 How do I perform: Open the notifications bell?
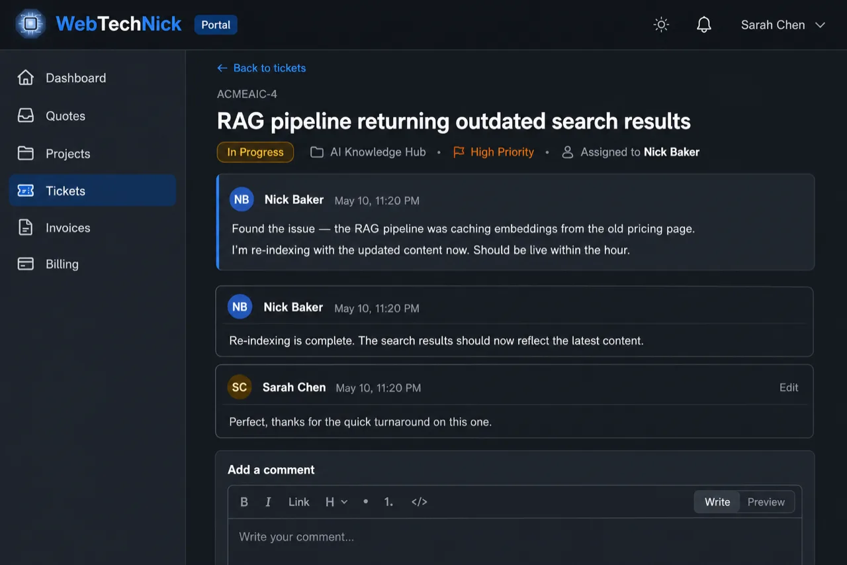pyautogui.click(x=704, y=25)
